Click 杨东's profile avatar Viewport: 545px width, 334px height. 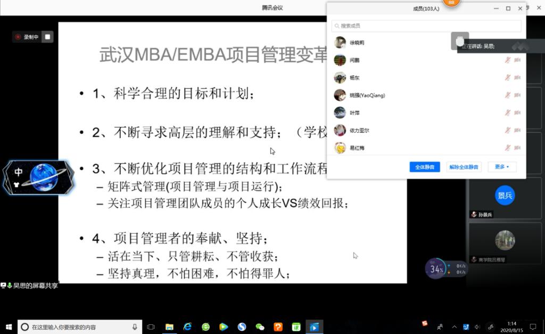[x=340, y=78]
